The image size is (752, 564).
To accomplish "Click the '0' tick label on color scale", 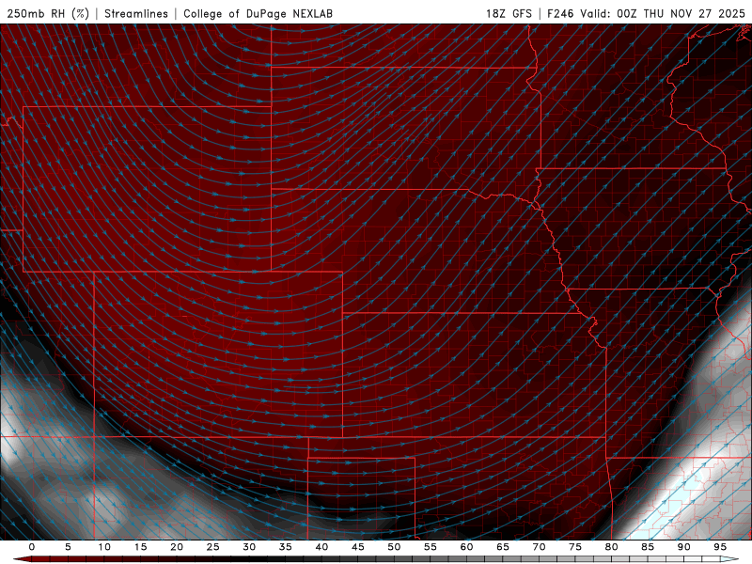I will (x=32, y=547).
